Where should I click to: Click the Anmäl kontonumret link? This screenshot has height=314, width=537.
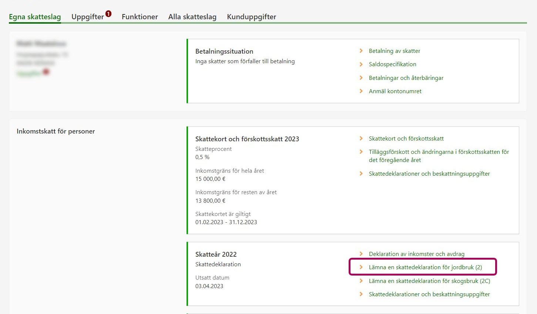(x=395, y=91)
